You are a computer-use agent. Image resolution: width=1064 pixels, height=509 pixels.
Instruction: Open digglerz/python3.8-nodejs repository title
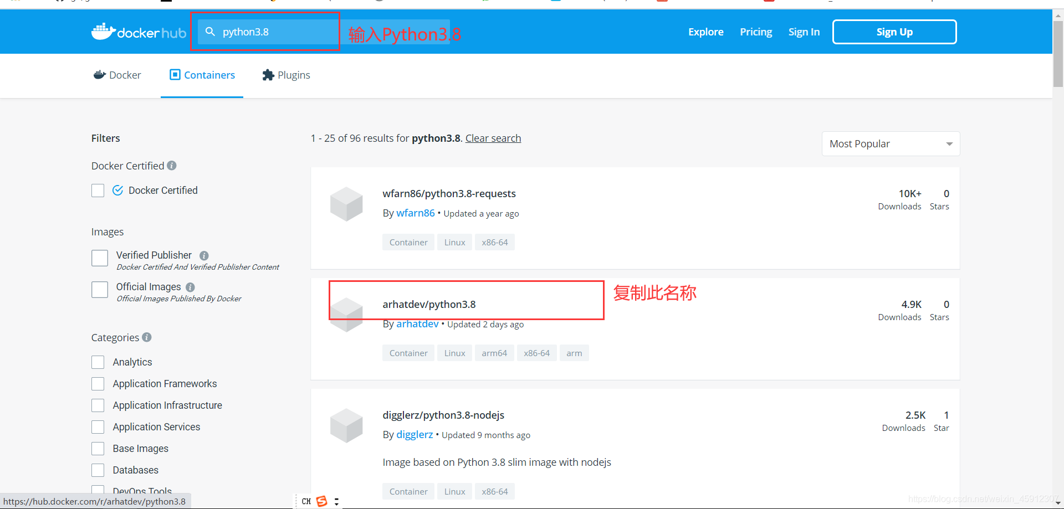(443, 415)
